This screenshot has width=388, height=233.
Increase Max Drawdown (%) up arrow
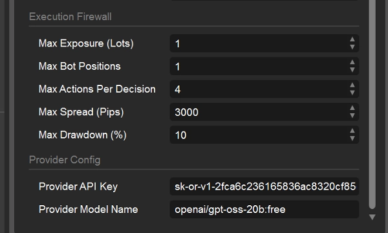click(352, 131)
